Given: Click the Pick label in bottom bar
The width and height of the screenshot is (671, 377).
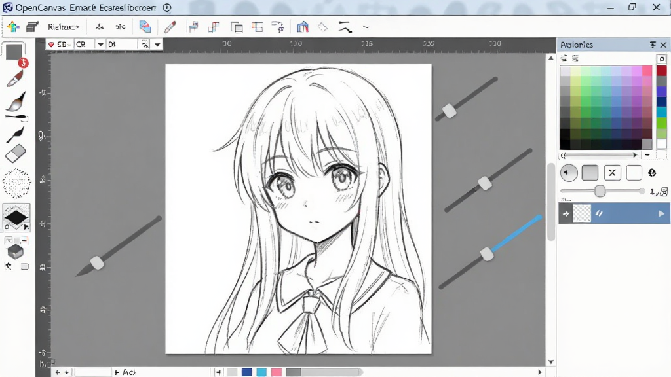Looking at the screenshot, I should [x=129, y=372].
